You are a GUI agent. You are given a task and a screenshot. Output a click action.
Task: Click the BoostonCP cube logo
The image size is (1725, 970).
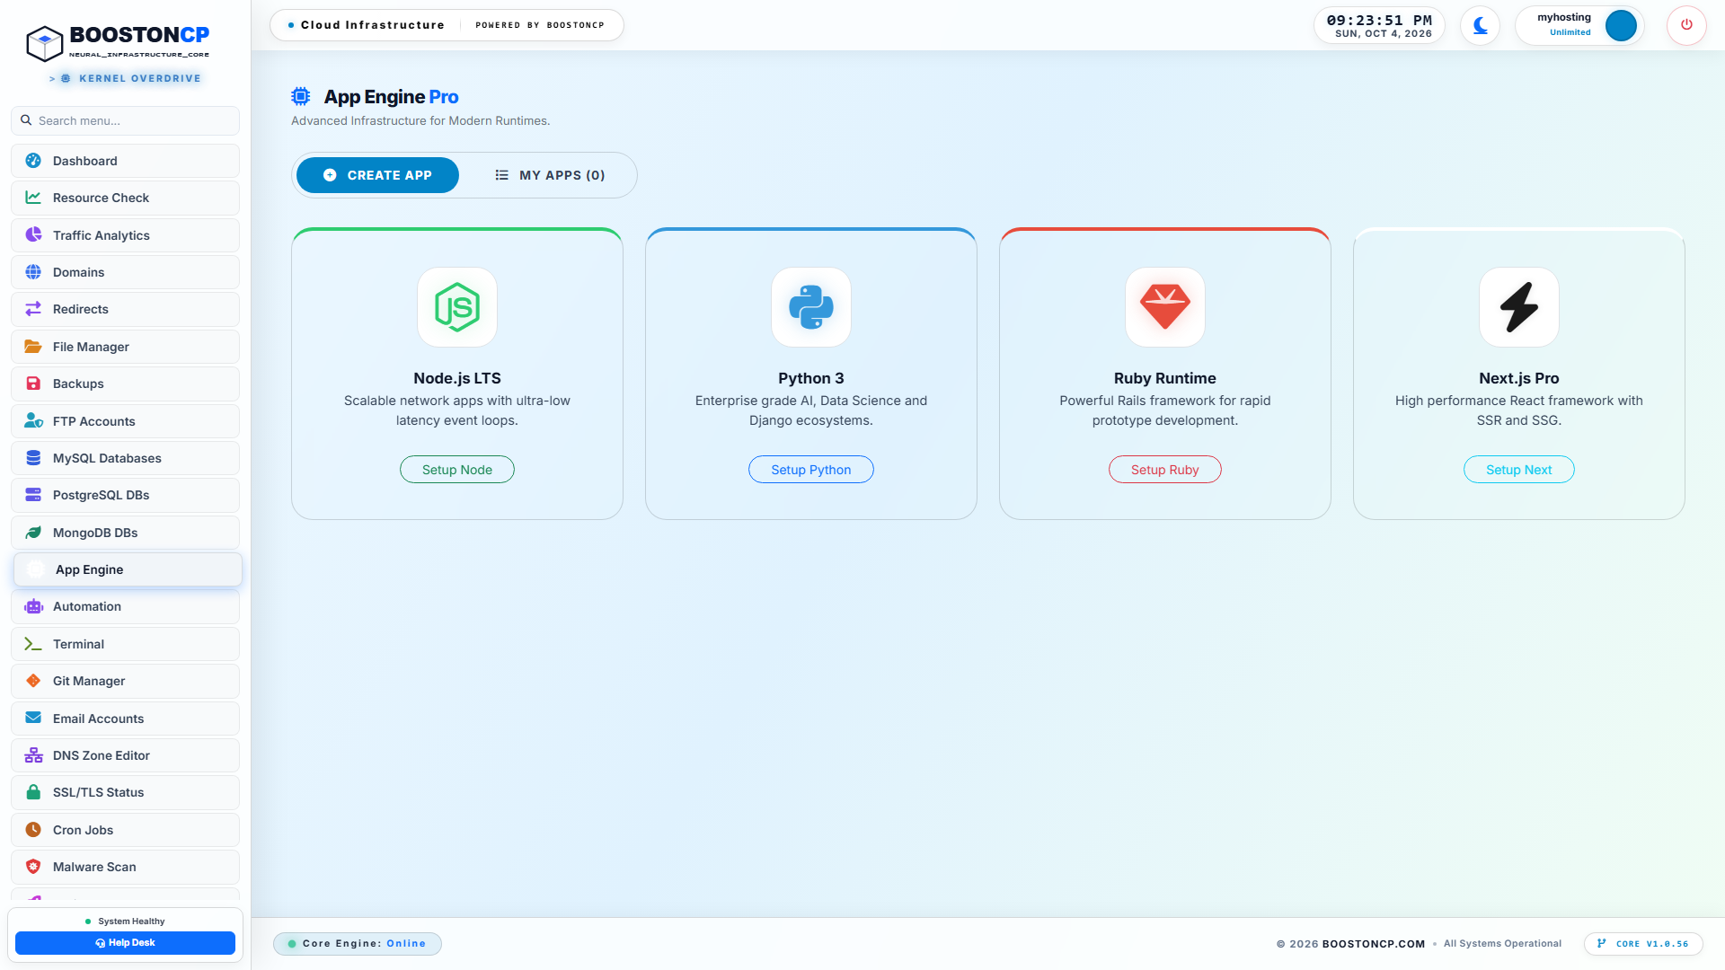44,43
